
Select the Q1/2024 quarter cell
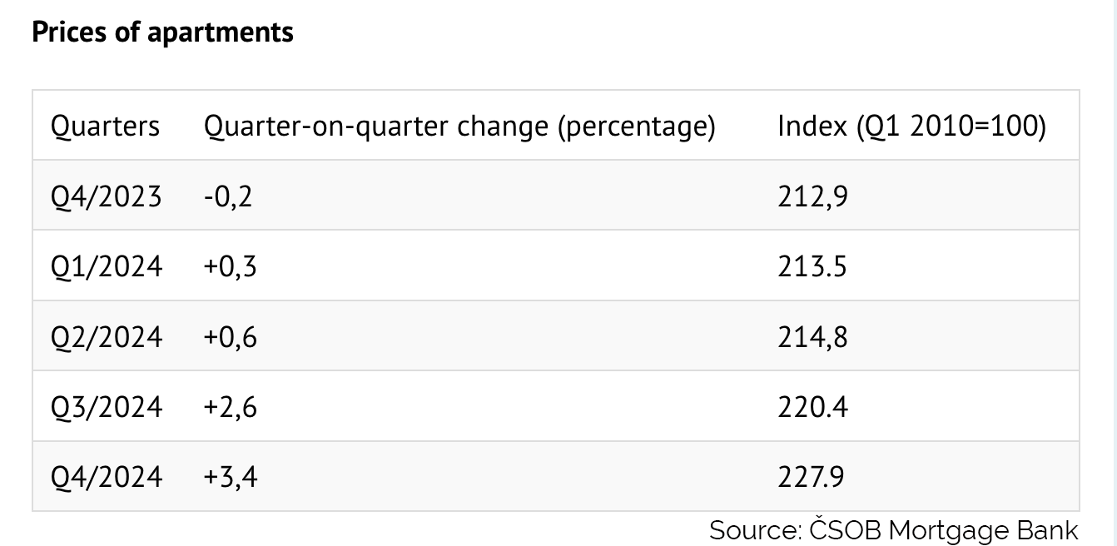pyautogui.click(x=107, y=266)
